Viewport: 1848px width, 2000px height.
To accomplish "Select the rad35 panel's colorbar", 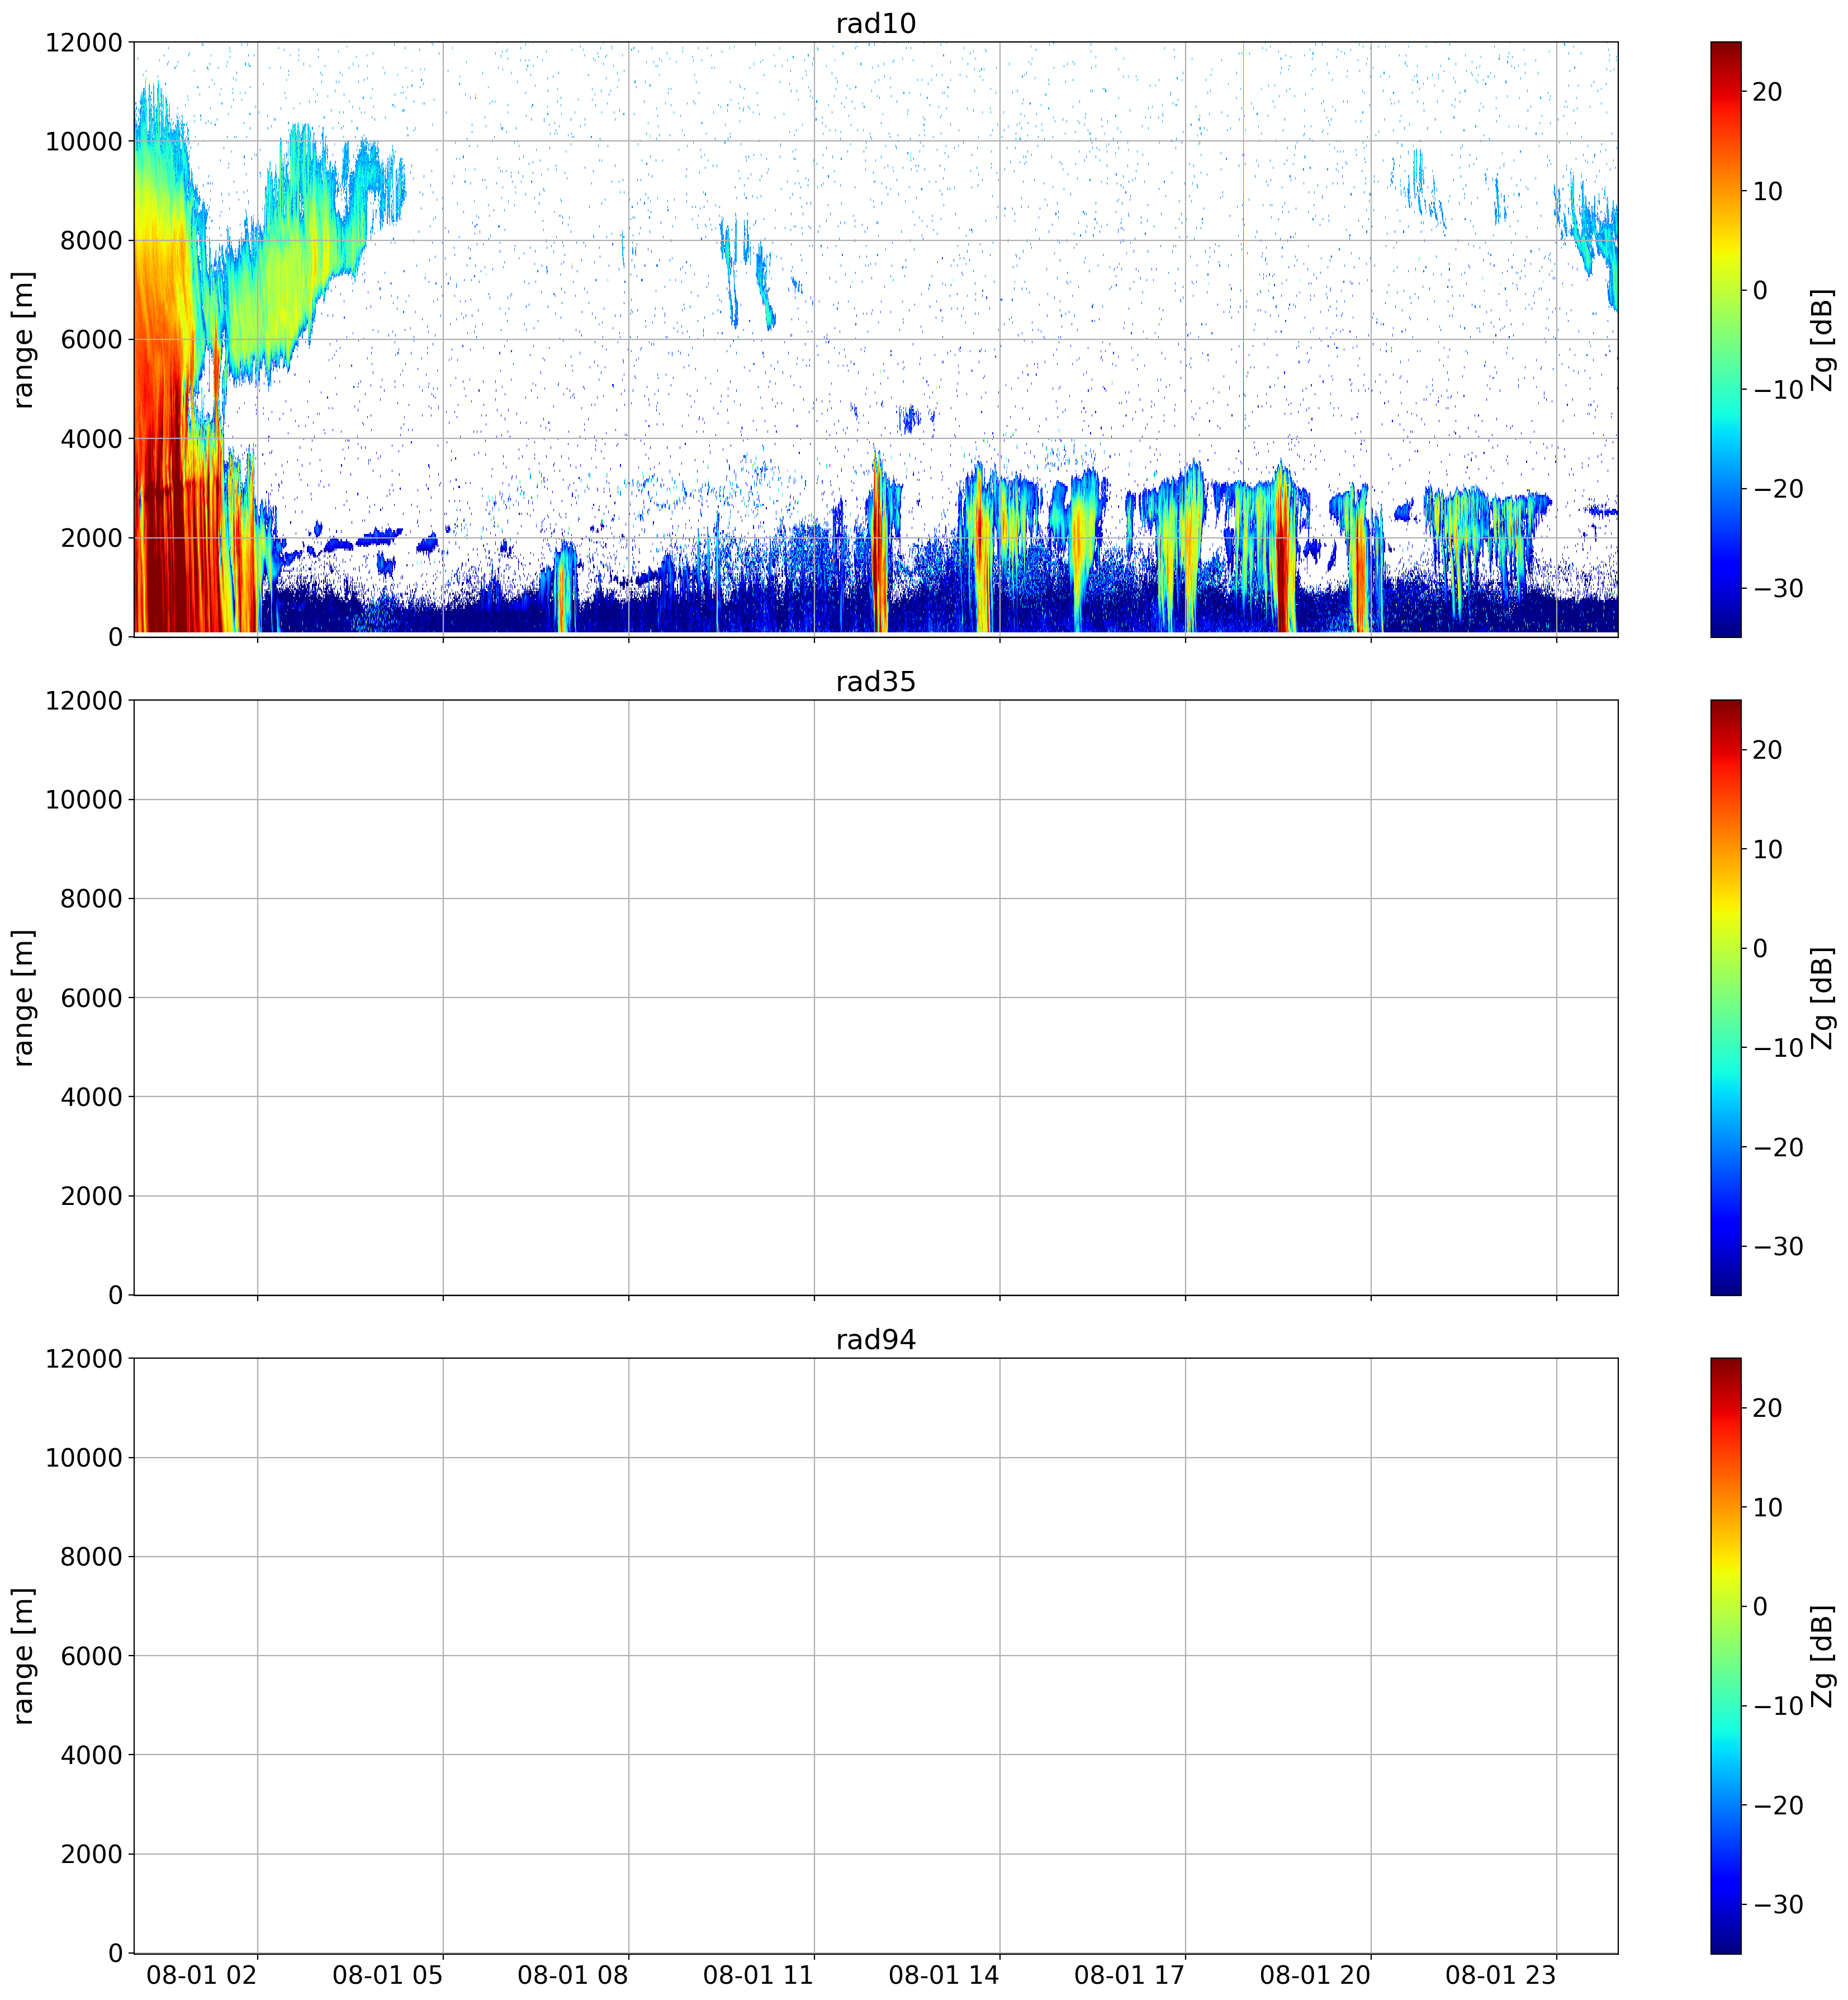I will pos(1726,997).
